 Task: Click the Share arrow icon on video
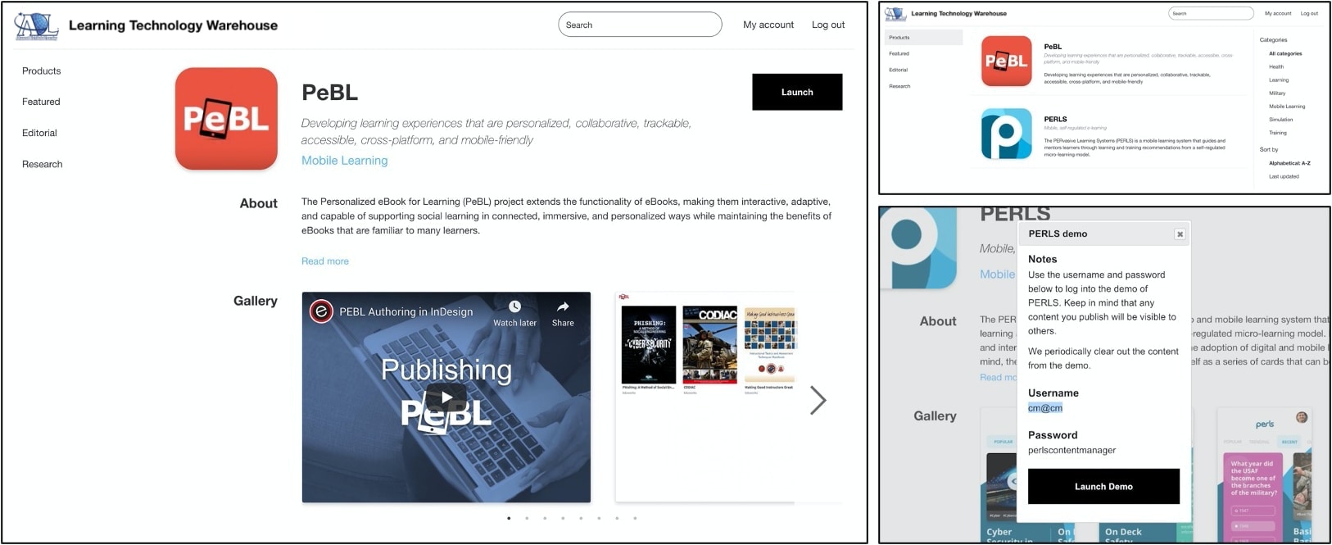coord(563,307)
